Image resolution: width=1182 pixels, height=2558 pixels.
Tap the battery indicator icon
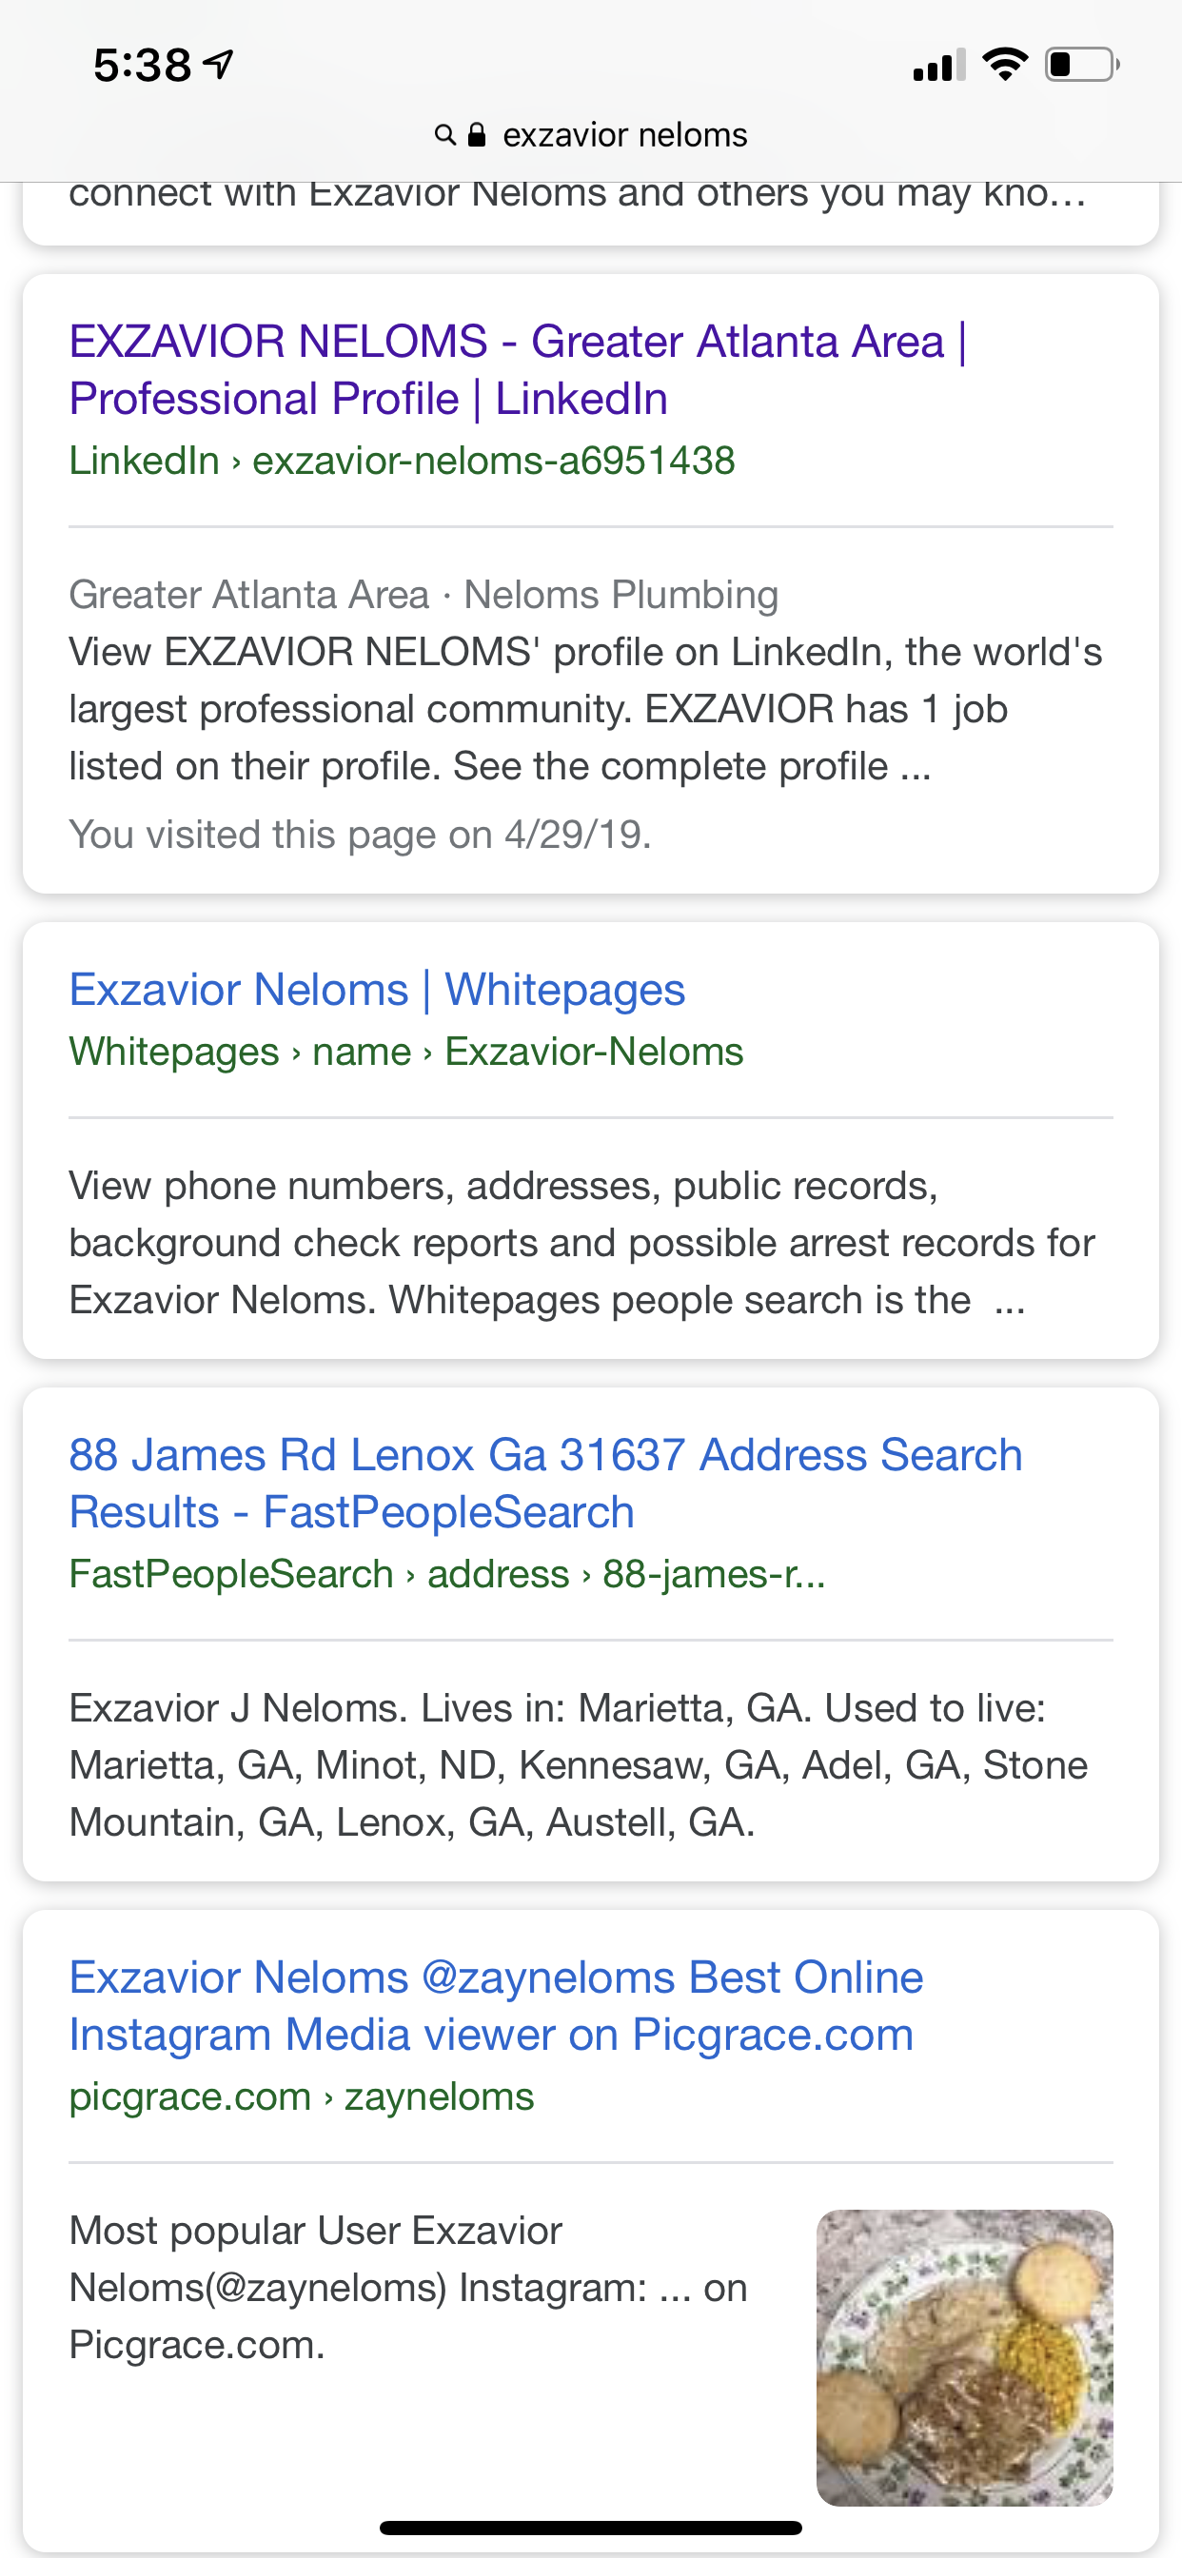coord(1083,65)
